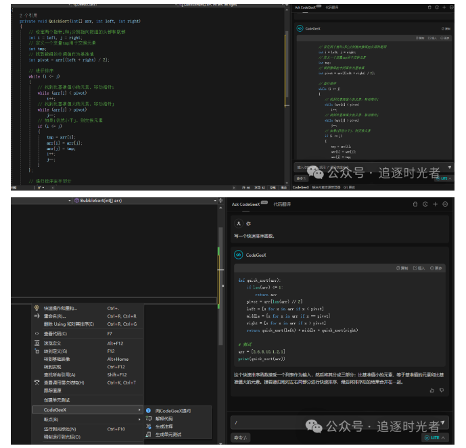466x448 pixels.
Task: Click the lightbulb icon for 快速操作和重构
Action: click(x=37, y=308)
